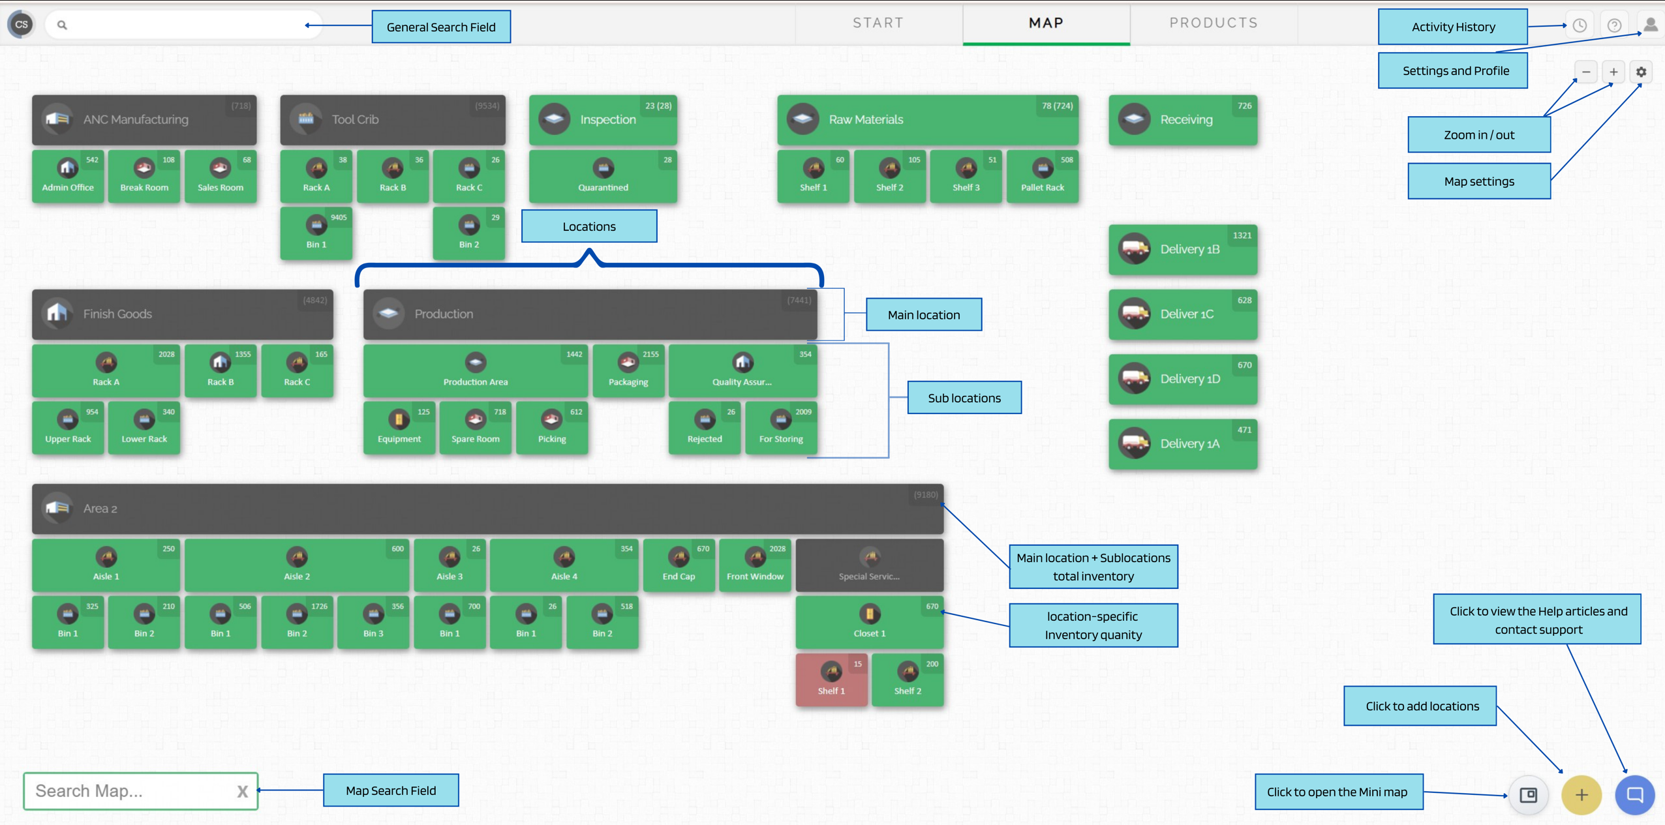Open the Activity History clock icon
Viewport: 1665px width, 825px height.
tap(1579, 25)
